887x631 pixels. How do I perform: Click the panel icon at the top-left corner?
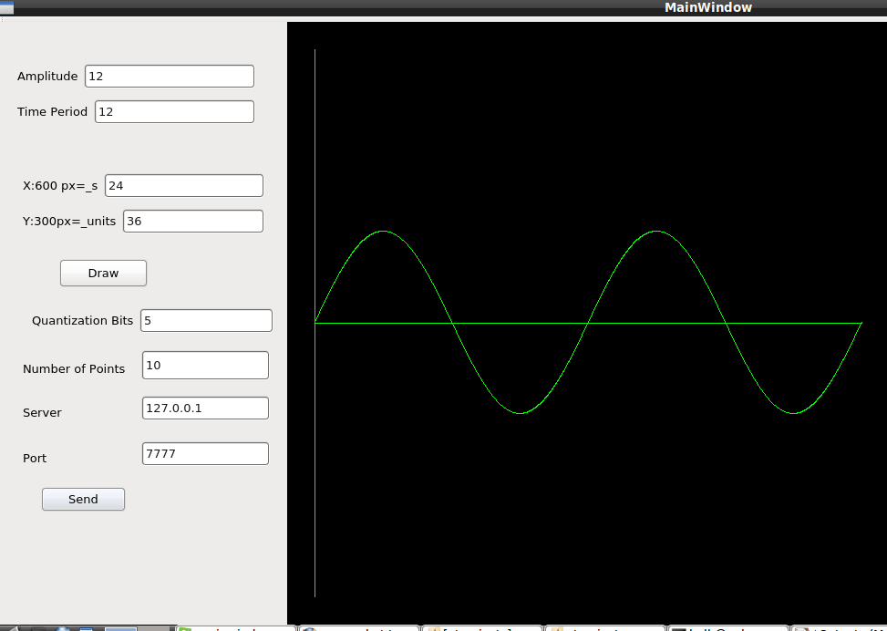[9, 7]
